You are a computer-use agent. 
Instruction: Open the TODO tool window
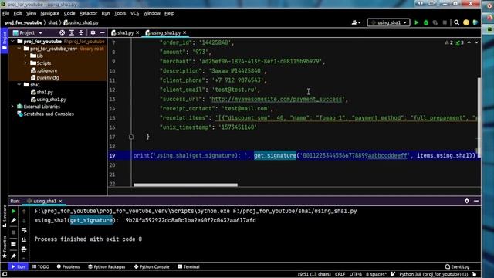pos(41,266)
